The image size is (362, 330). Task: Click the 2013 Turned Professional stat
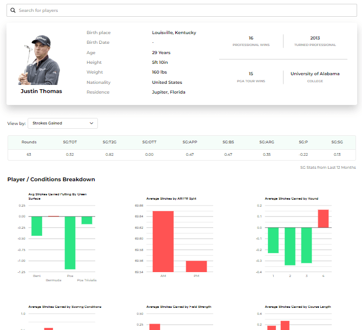tap(315, 41)
